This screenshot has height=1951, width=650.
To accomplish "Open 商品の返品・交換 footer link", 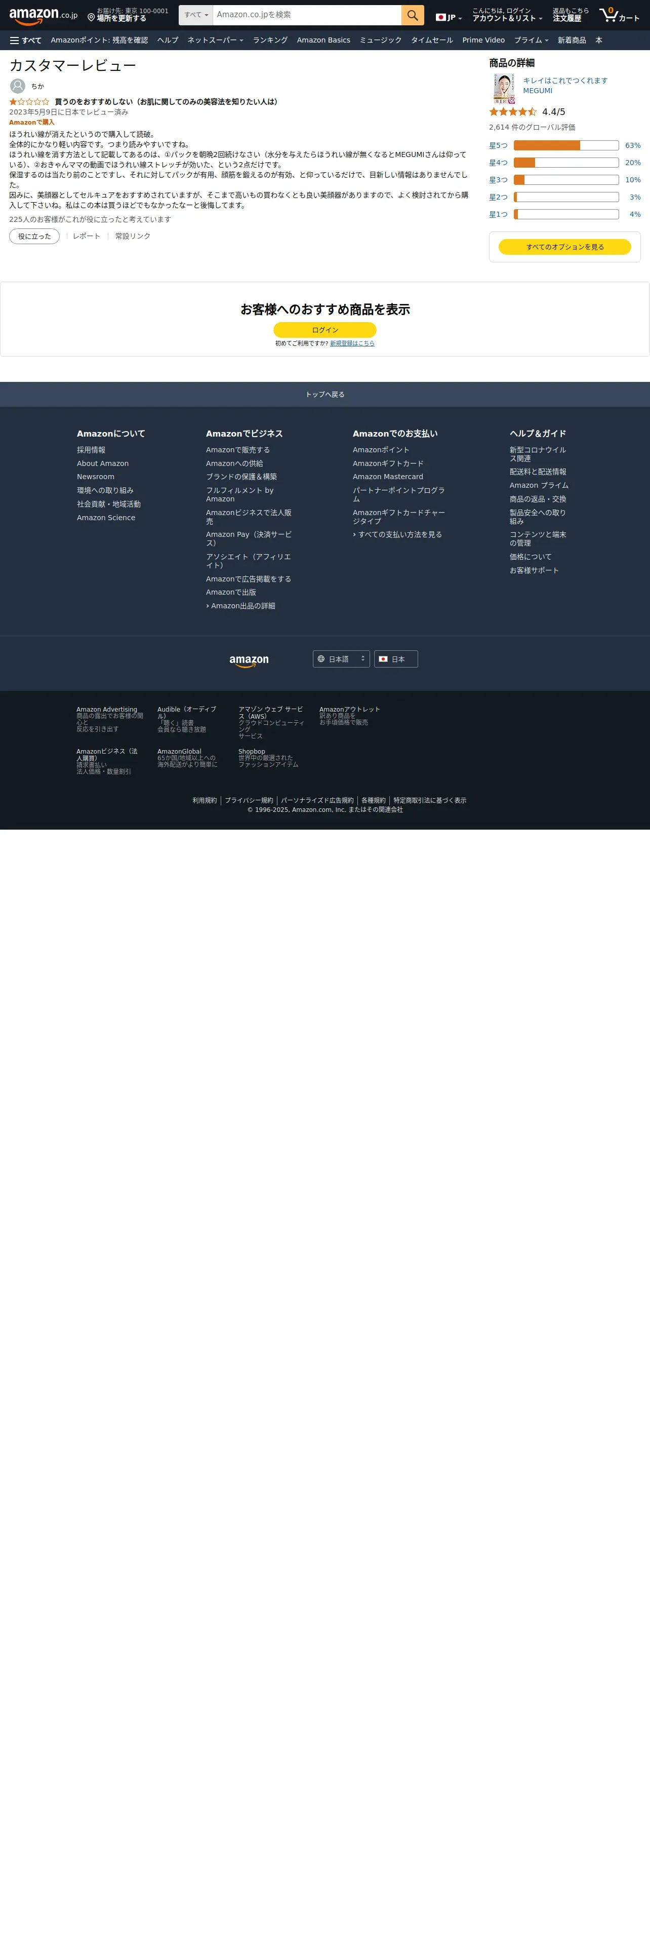I will click(538, 499).
